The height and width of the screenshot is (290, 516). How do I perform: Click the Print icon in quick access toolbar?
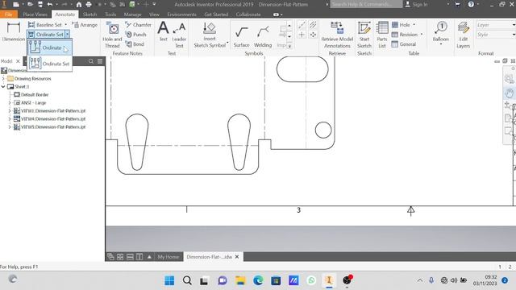(x=89, y=4)
